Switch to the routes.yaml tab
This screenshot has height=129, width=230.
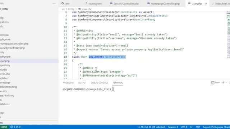tap(93, 4)
